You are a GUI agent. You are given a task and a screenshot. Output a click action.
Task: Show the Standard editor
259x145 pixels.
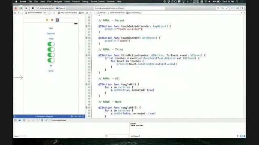218,8
